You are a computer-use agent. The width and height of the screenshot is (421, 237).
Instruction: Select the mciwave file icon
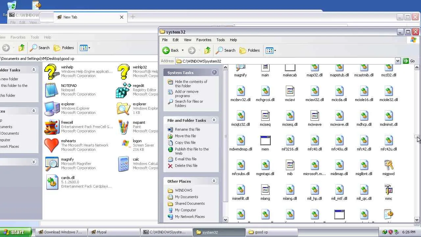pos(314,116)
